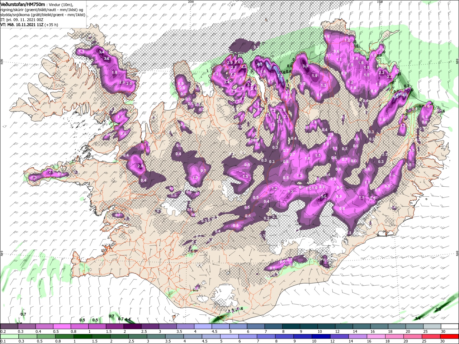This screenshot has height=344, width=459.
Task: Select the light pink rain swatch at 16
Action: (376, 336)
